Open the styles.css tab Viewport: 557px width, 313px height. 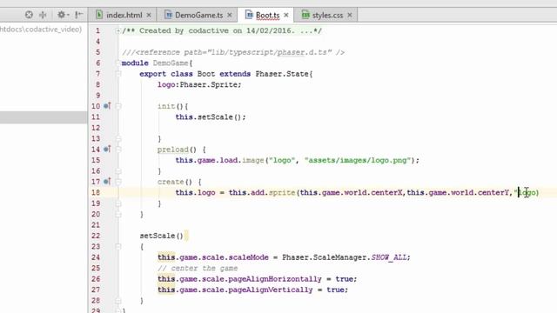327,16
